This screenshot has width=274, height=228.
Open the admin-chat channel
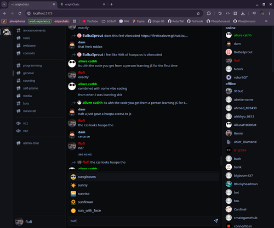pos(39,143)
